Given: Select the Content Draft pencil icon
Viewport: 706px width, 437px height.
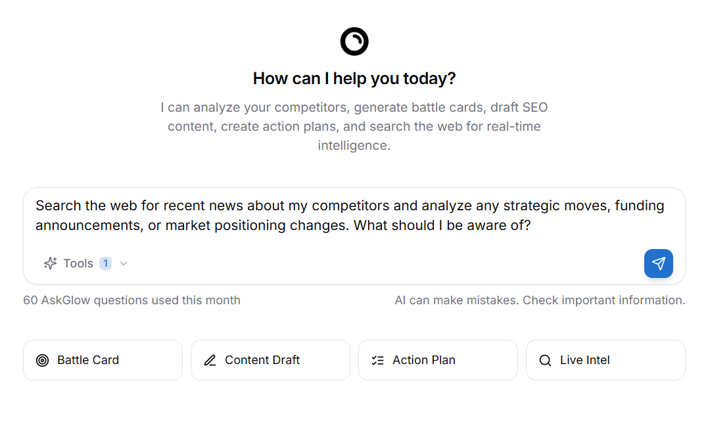Looking at the screenshot, I should click(x=210, y=360).
